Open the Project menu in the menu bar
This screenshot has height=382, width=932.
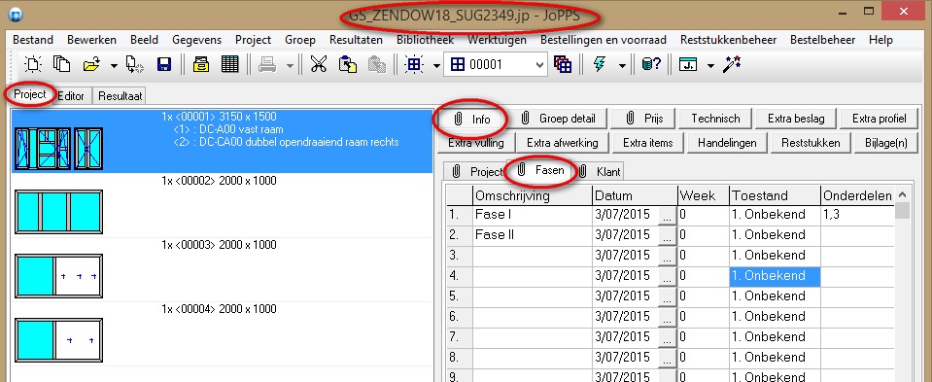click(254, 40)
